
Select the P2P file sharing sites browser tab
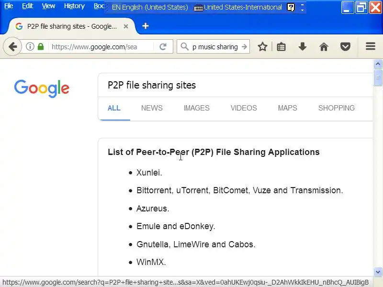72,26
